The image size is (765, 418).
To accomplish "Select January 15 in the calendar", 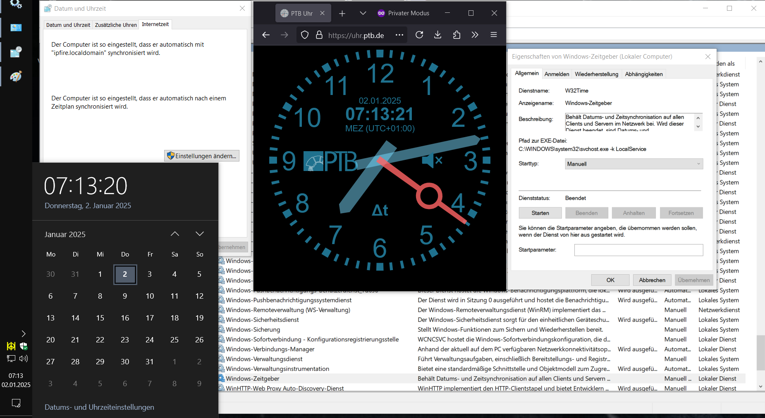I will point(100,318).
